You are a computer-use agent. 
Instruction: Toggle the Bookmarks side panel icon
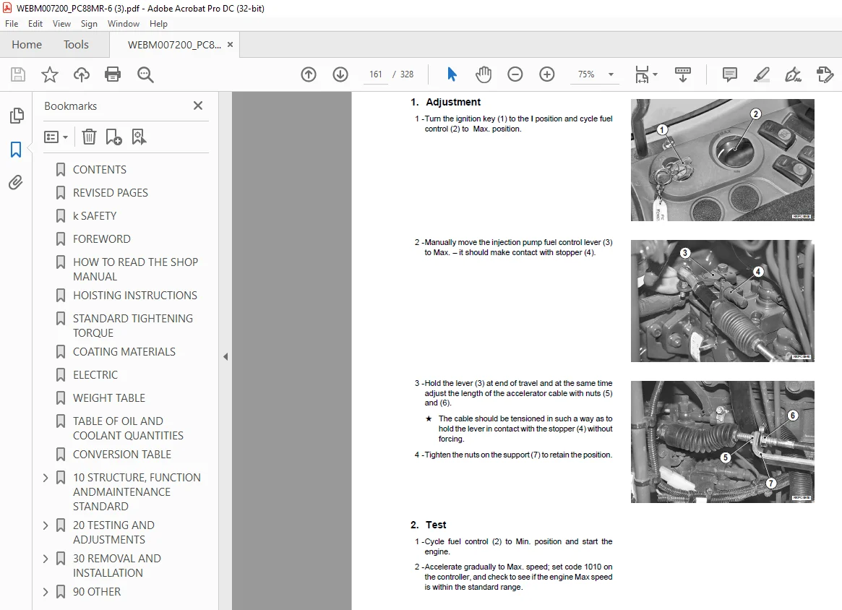tap(16, 150)
